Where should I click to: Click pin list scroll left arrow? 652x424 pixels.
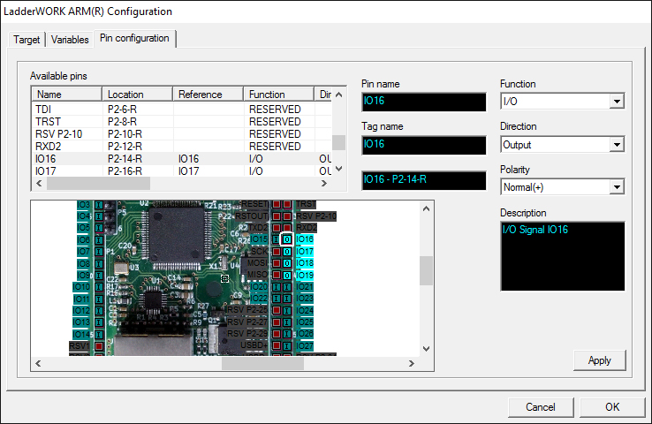(39, 184)
